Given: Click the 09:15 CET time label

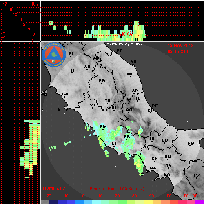Looking at the screenshot, I should 178,51.
